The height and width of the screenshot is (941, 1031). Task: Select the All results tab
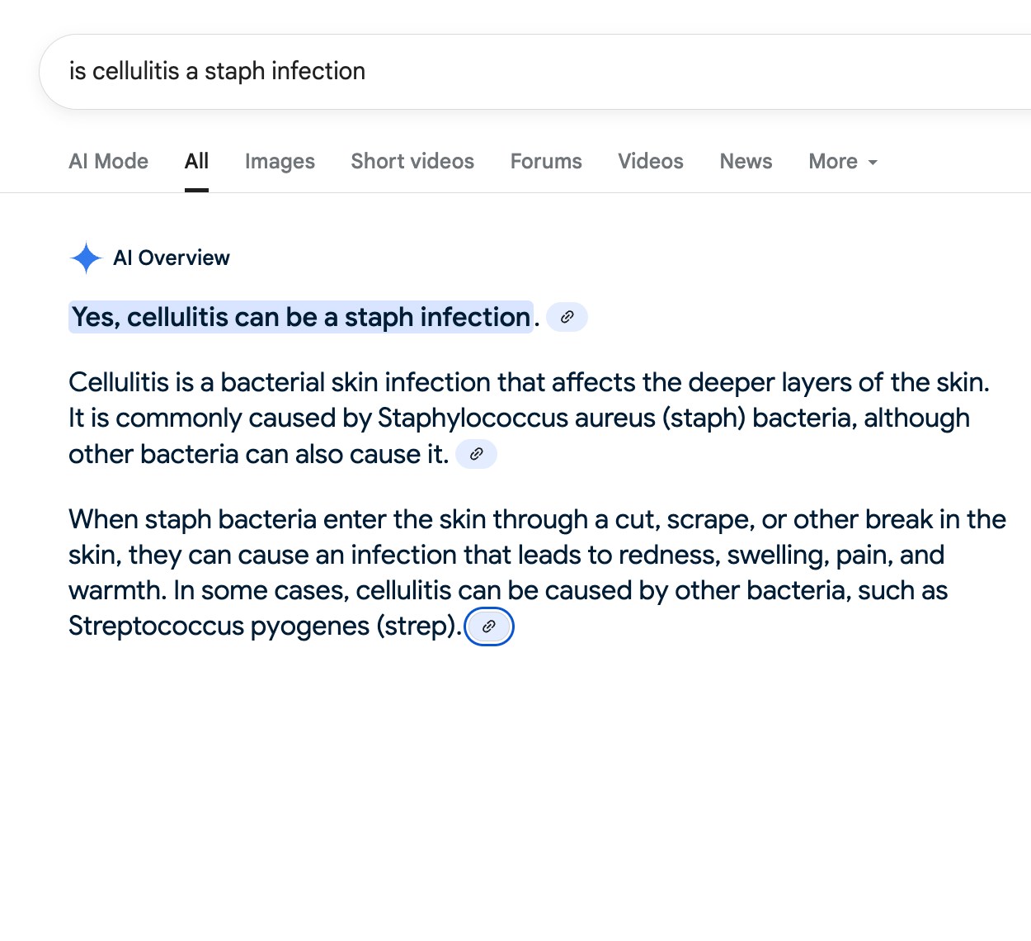(196, 162)
